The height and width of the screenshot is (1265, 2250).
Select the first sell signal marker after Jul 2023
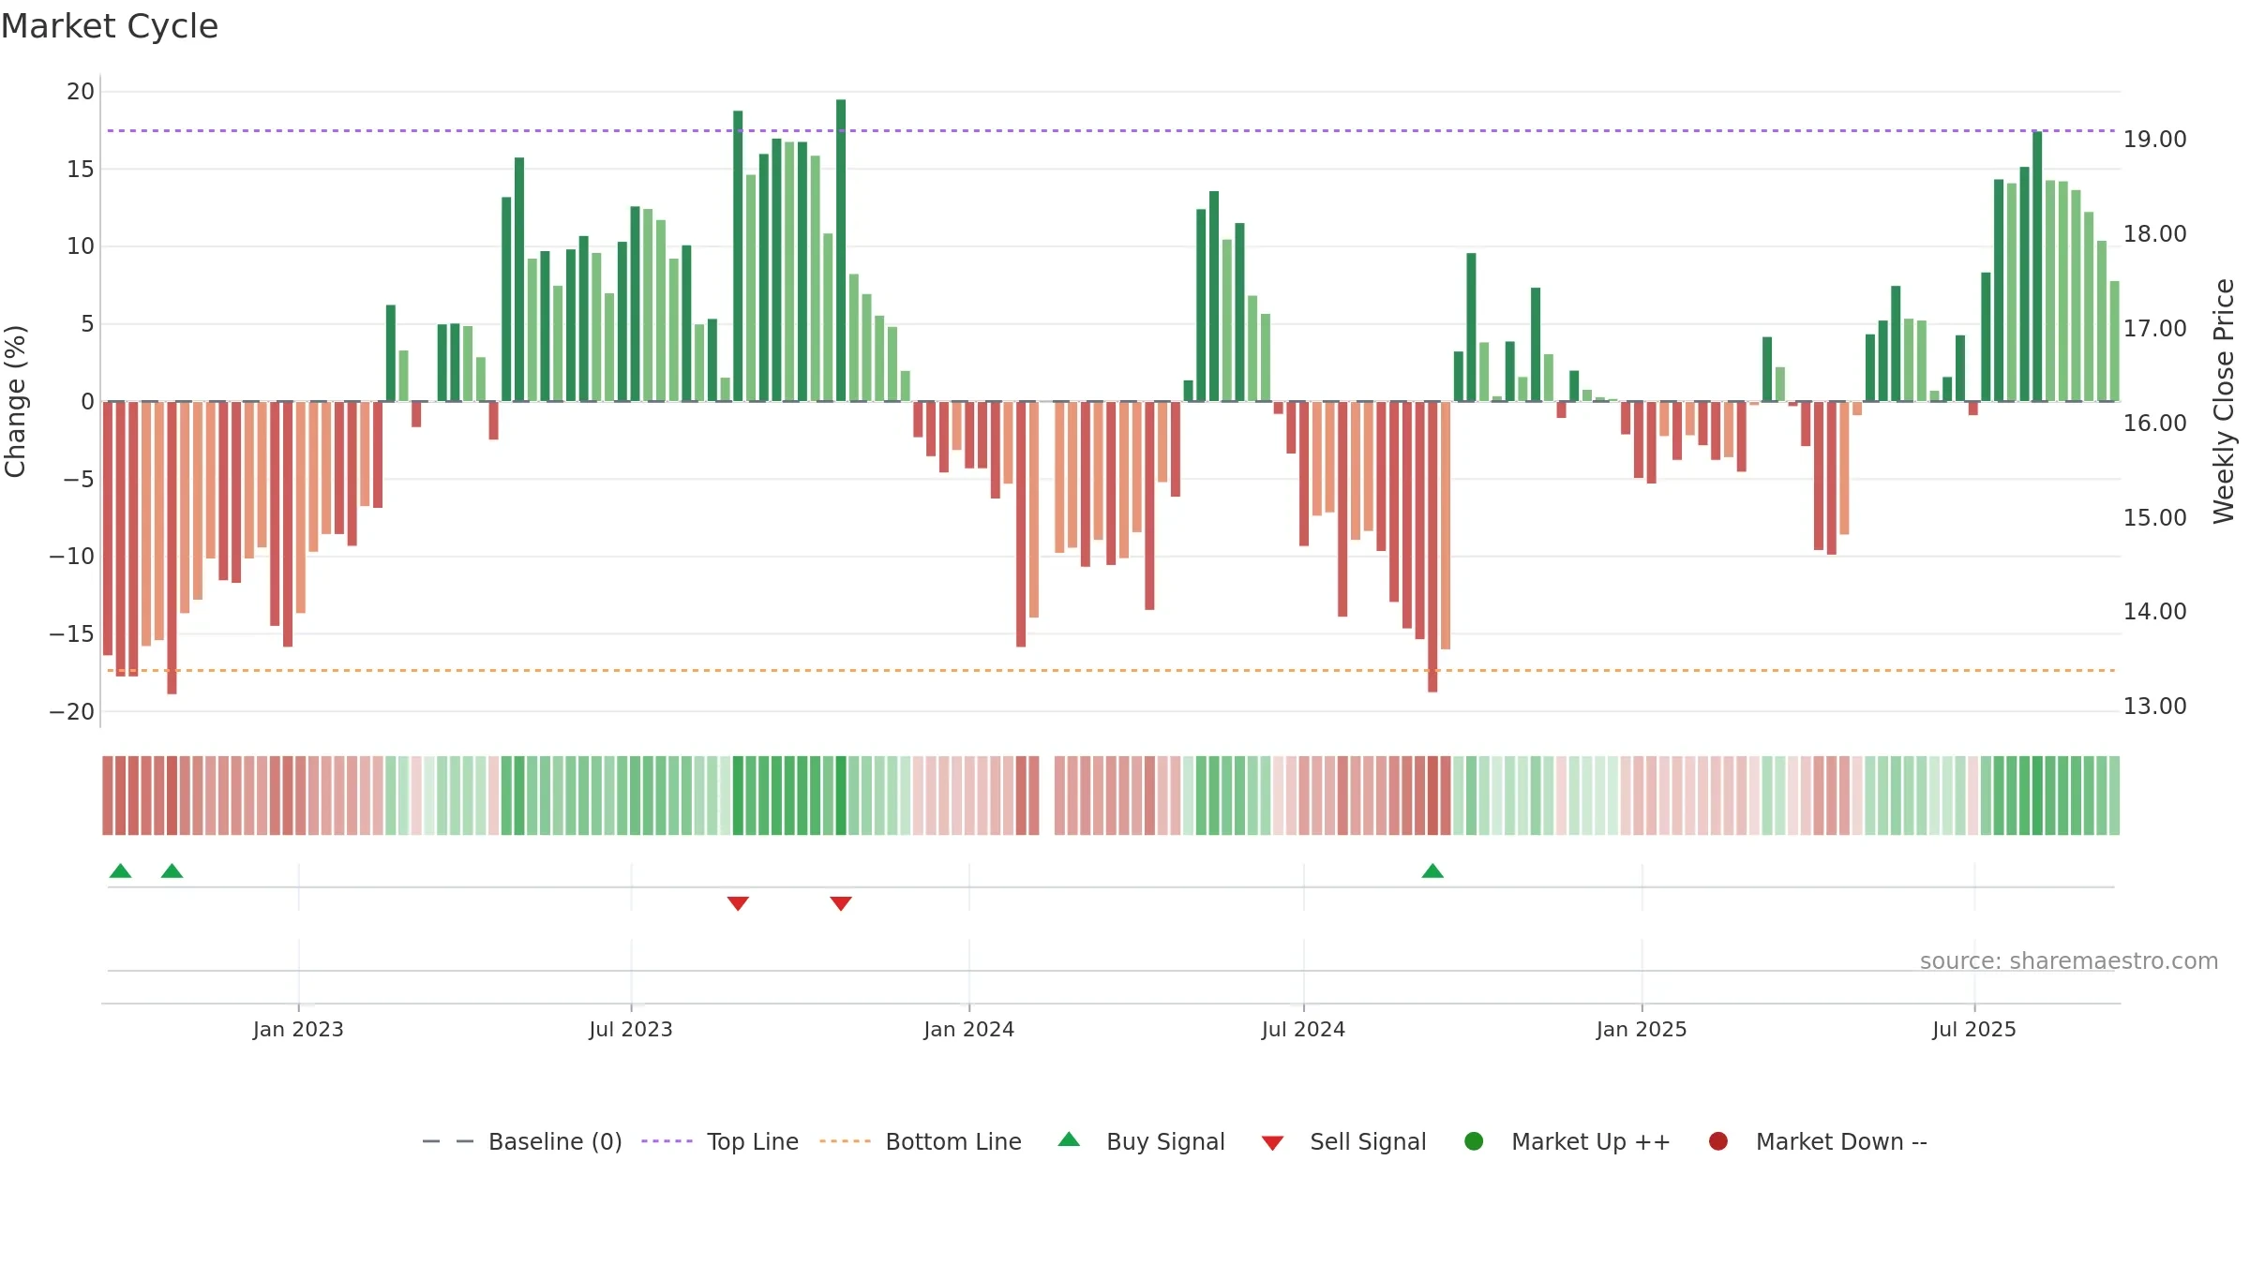(x=738, y=903)
